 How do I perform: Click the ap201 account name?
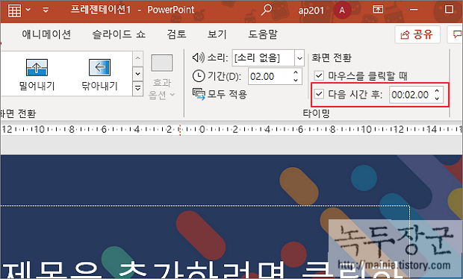pyautogui.click(x=311, y=10)
